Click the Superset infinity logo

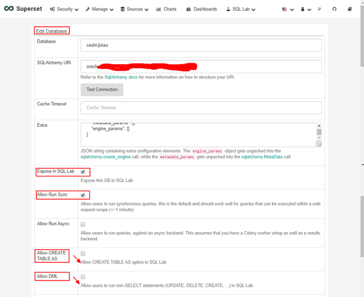click(9, 9)
